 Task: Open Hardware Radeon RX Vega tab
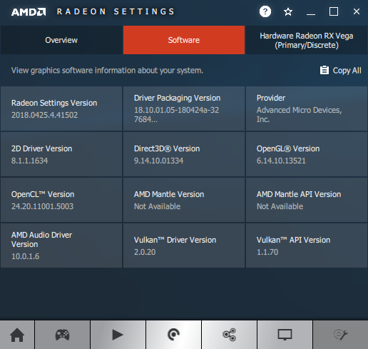pos(307,40)
